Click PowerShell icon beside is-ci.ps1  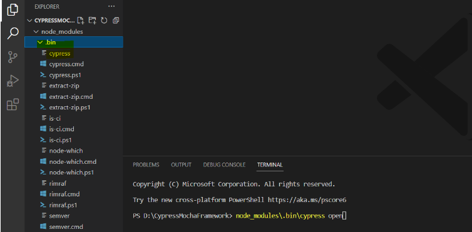[x=43, y=140]
